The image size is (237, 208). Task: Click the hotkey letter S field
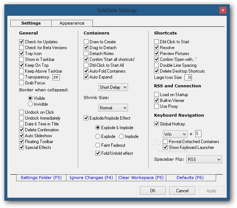[198, 134]
